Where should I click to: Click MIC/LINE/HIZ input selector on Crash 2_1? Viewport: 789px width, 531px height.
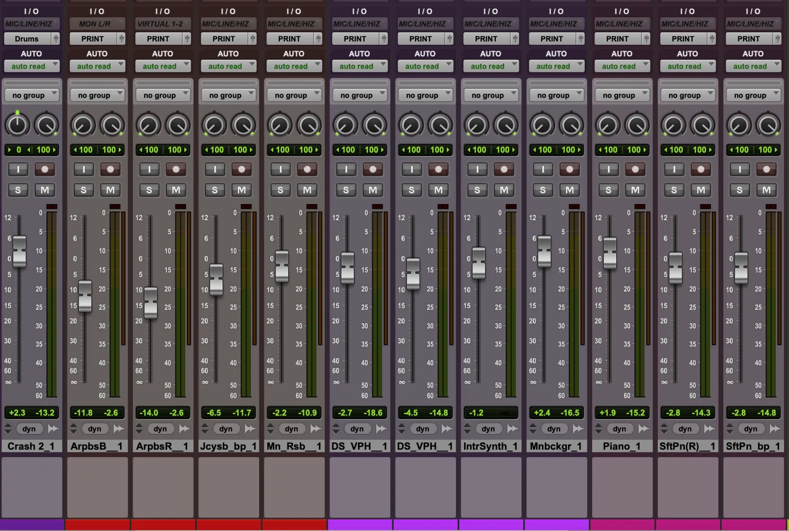pos(31,23)
